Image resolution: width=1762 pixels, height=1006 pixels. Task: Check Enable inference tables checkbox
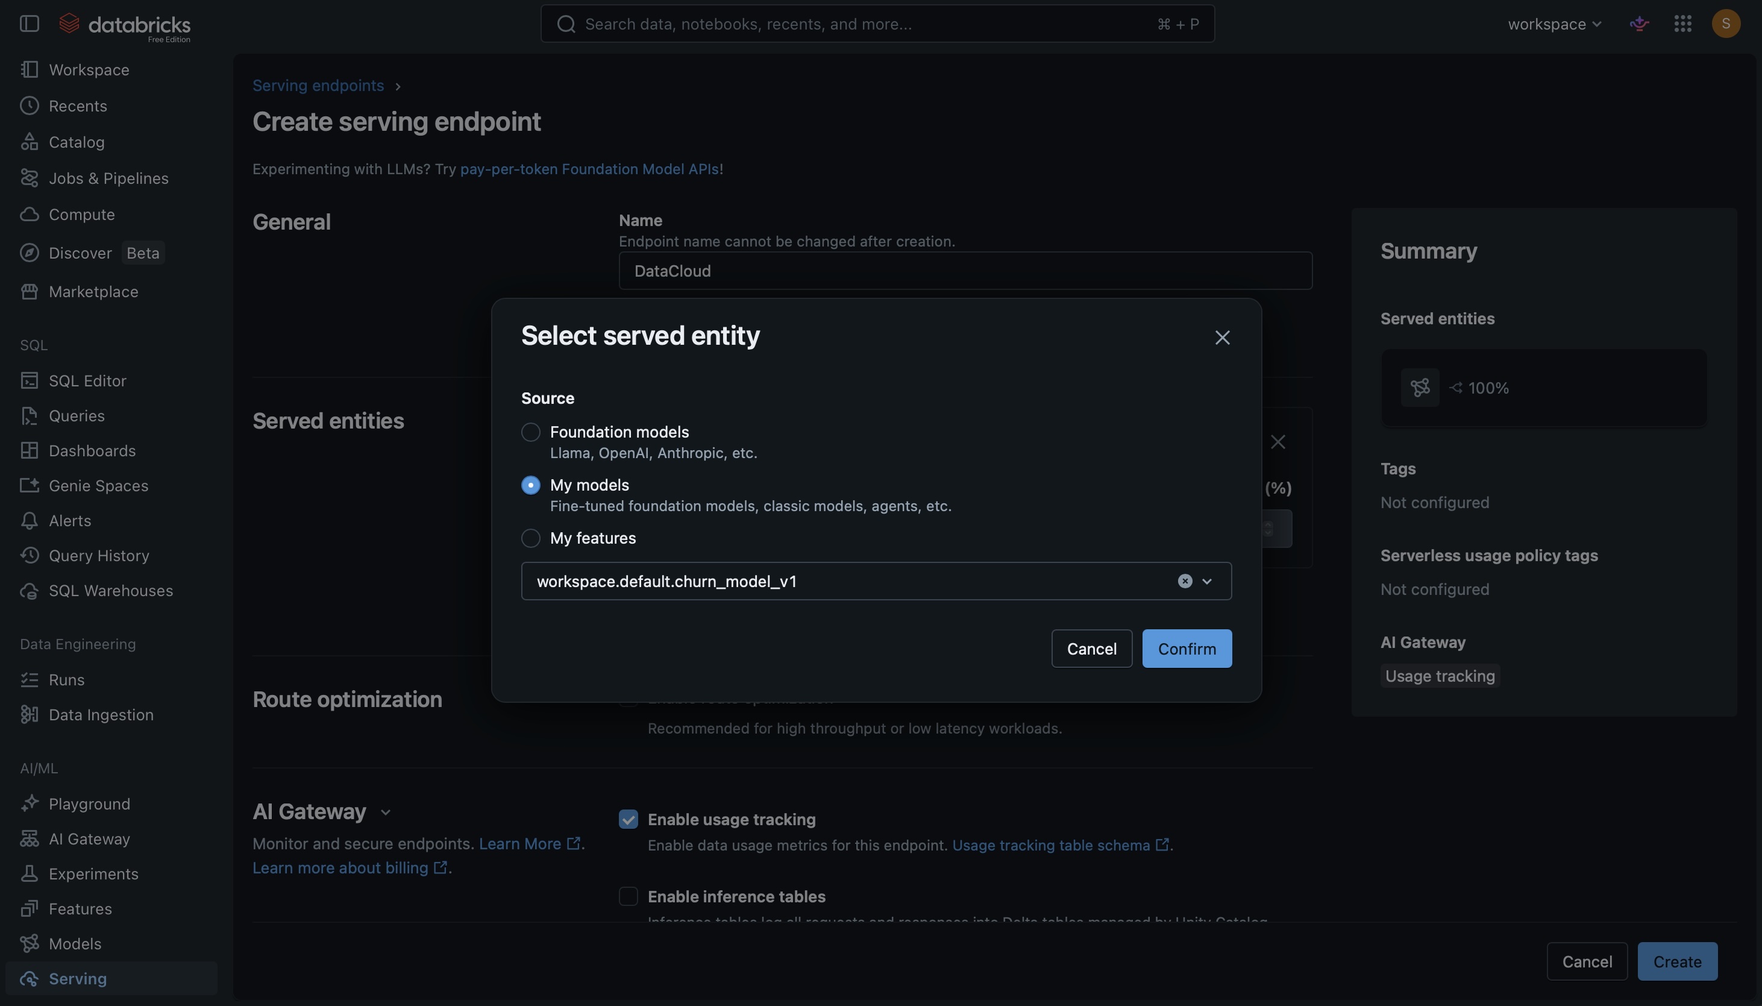point(628,896)
